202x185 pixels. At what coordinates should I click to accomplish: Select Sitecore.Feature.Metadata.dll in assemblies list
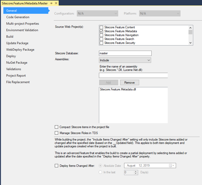[118, 89]
